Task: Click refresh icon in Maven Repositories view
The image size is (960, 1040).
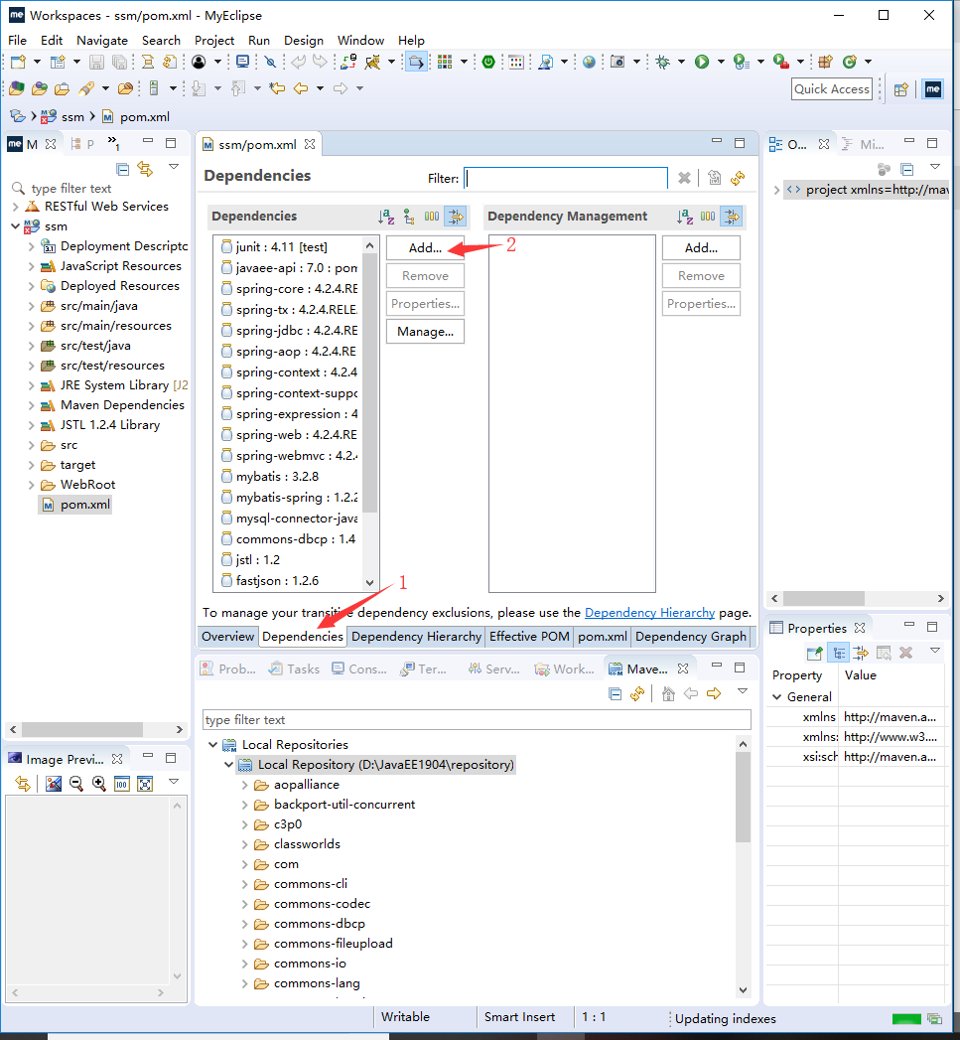Action: [x=637, y=693]
